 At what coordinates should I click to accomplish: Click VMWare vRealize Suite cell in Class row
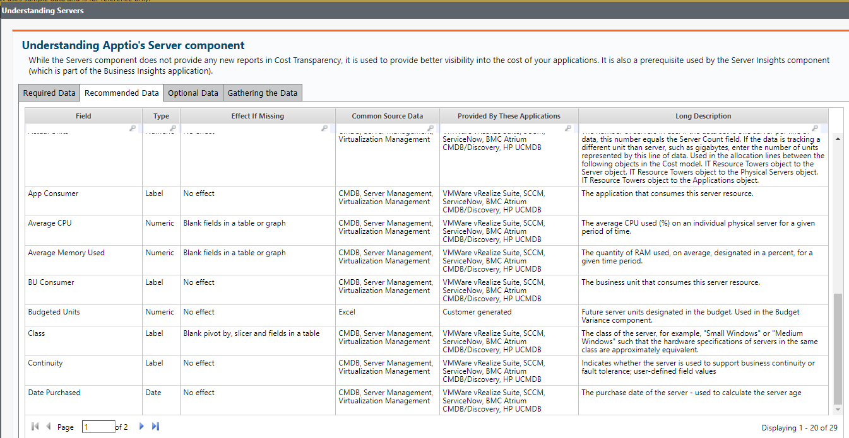(509, 341)
